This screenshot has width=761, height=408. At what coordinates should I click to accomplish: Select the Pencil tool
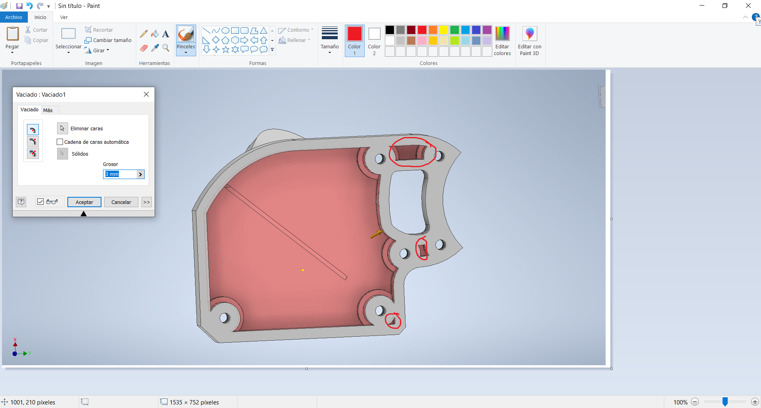pos(143,34)
